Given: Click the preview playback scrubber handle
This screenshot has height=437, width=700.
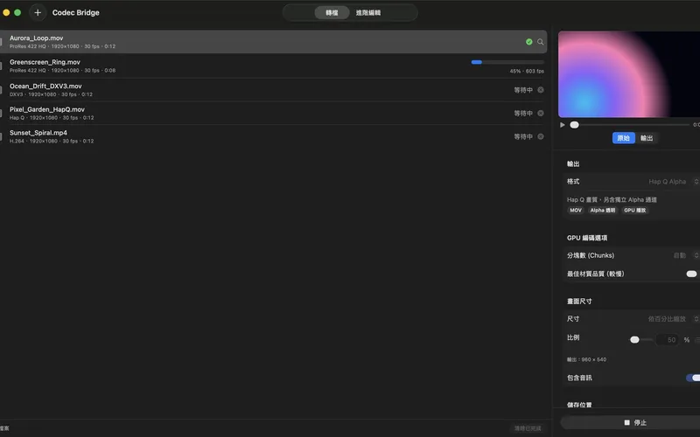Looking at the screenshot, I should tap(575, 125).
